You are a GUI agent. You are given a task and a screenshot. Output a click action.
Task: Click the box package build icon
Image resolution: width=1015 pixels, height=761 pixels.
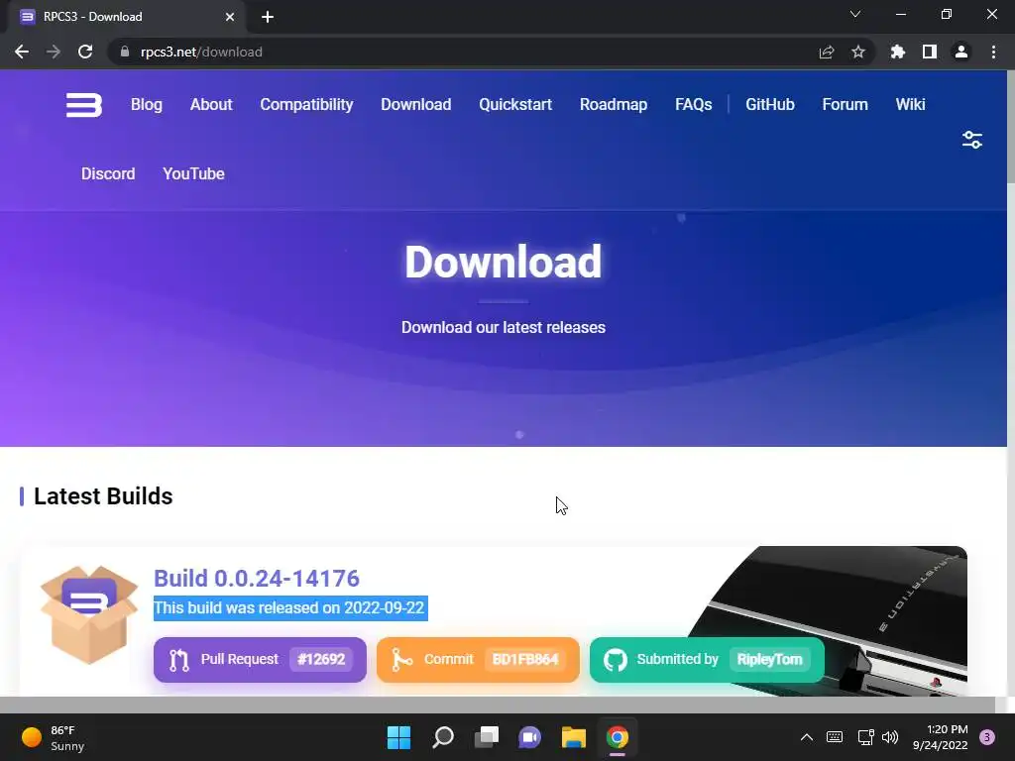tap(88, 614)
